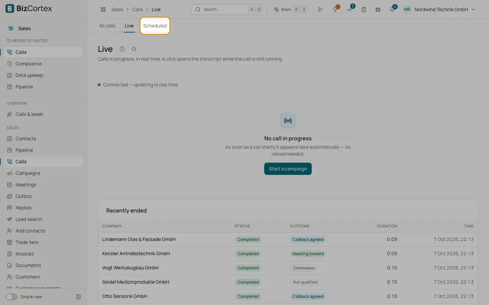Open the Seidel Medizinprodukte GmbH call row
This screenshot has width=489, height=305.
[288, 282]
